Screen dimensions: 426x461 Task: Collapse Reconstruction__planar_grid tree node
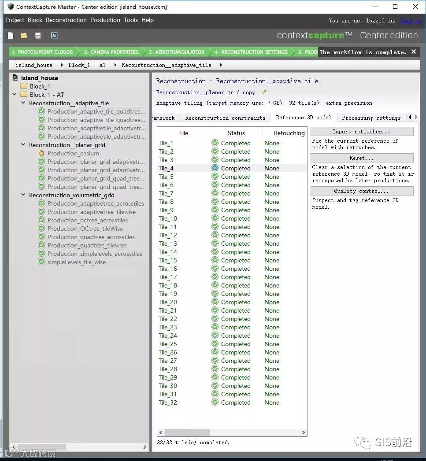pyautogui.click(x=23, y=145)
